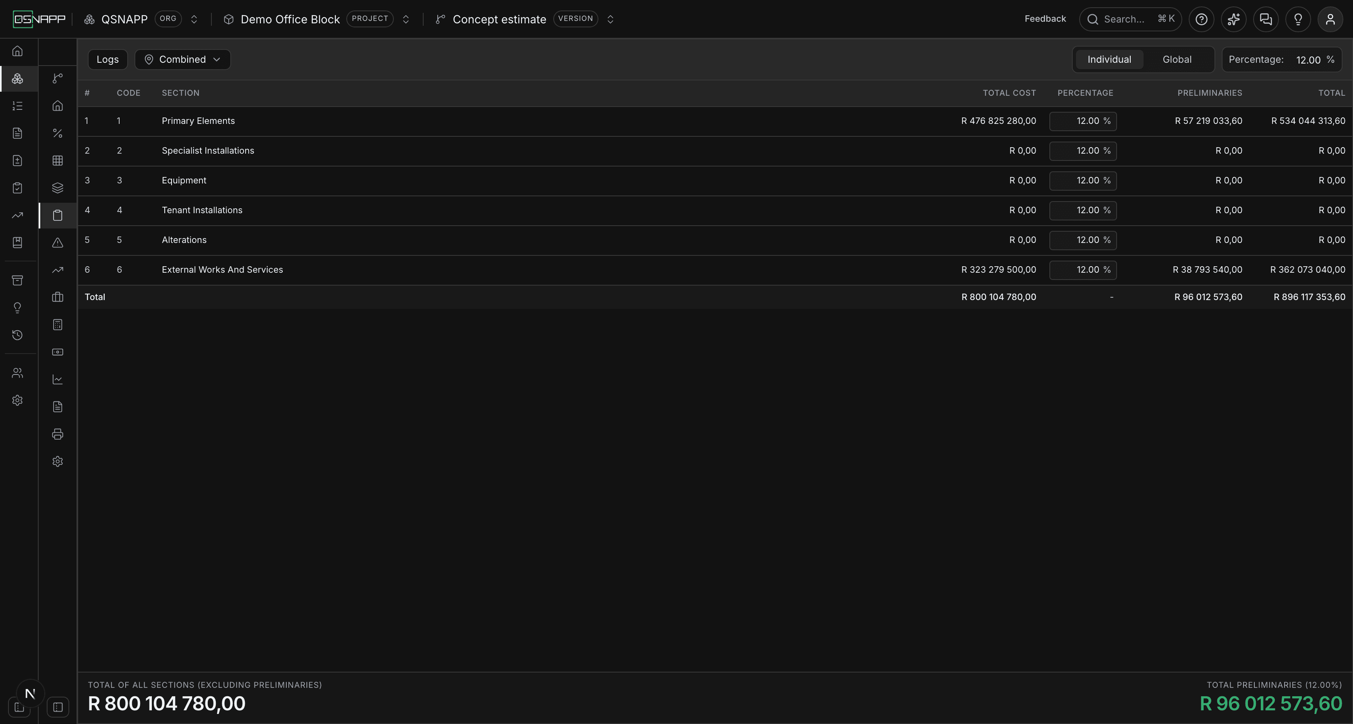This screenshot has height=724, width=1353.
Task: Click the history clock icon in main sidebar
Action: coord(17,335)
